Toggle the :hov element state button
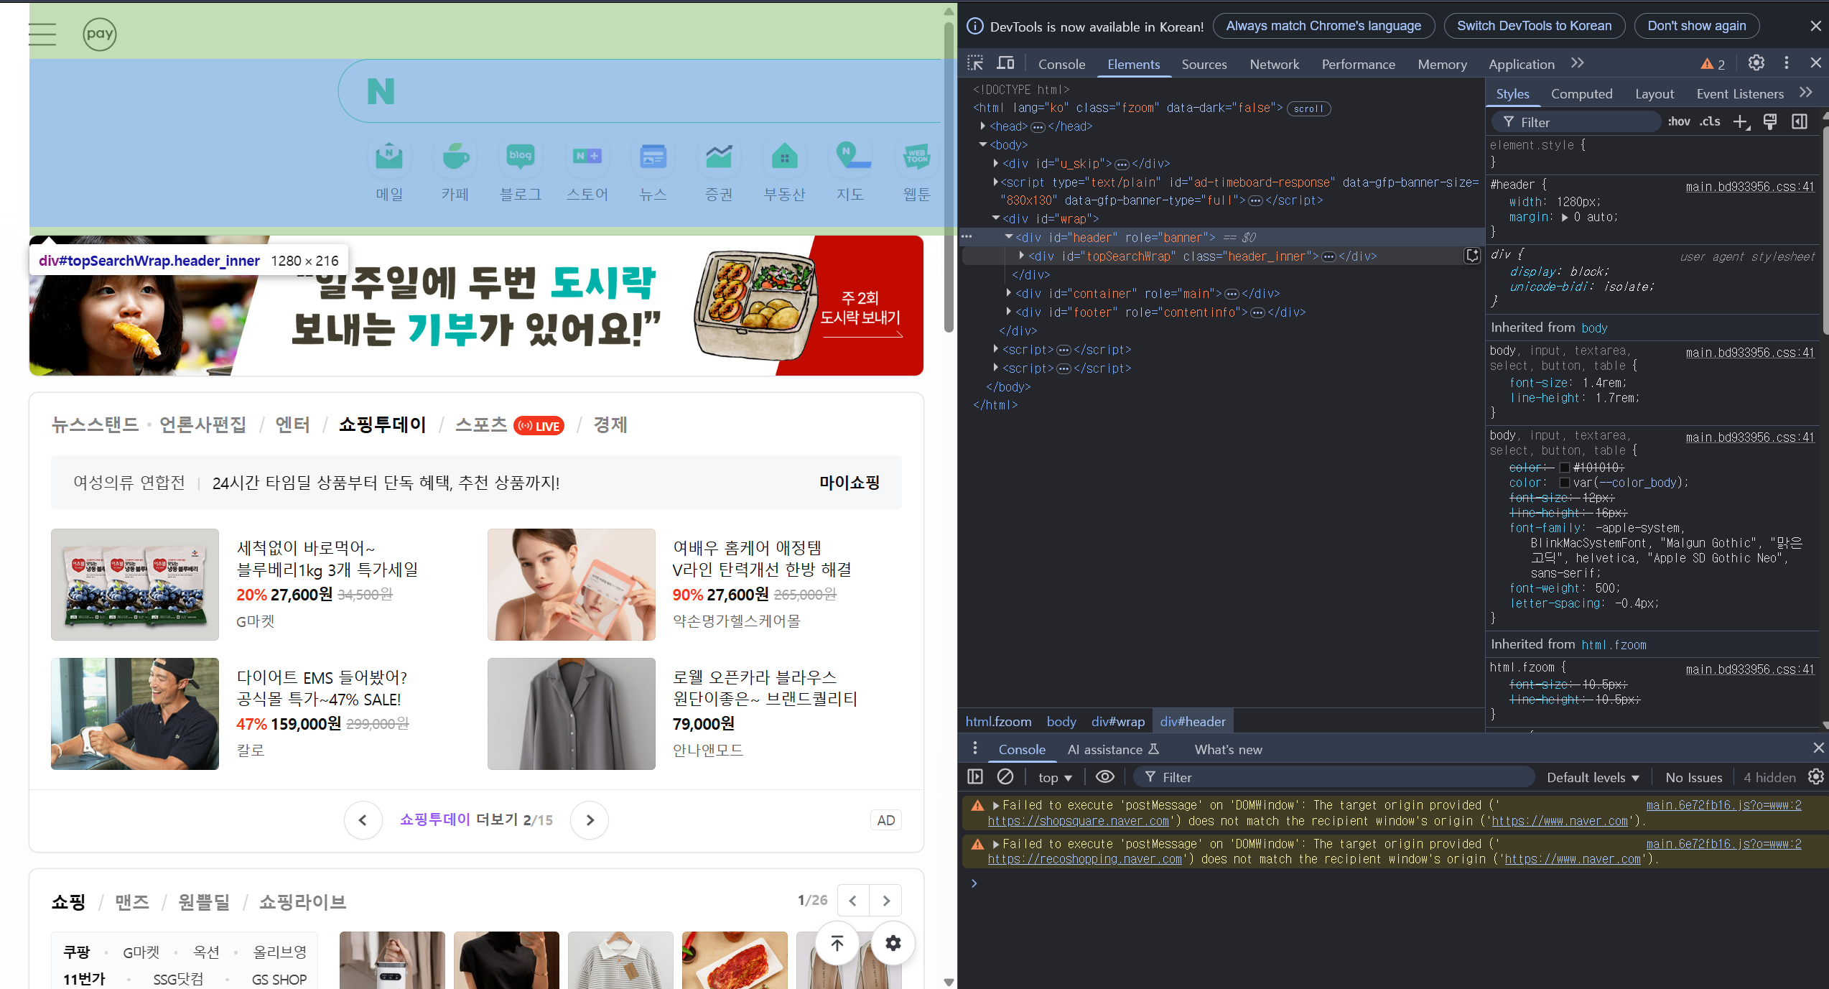 [x=1679, y=122]
